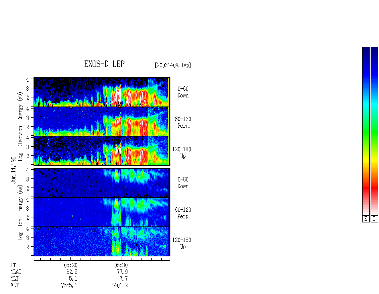Click the ion 0-60 Down spectrogram panel
Image resolution: width=379 pixels, height=294 pixels.
(102, 183)
